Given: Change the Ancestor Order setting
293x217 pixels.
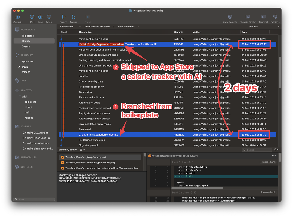Looking at the screenshot, I should point(126,27).
